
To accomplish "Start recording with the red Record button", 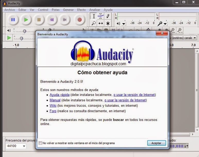I will pyautogui.click(x=80, y=20).
